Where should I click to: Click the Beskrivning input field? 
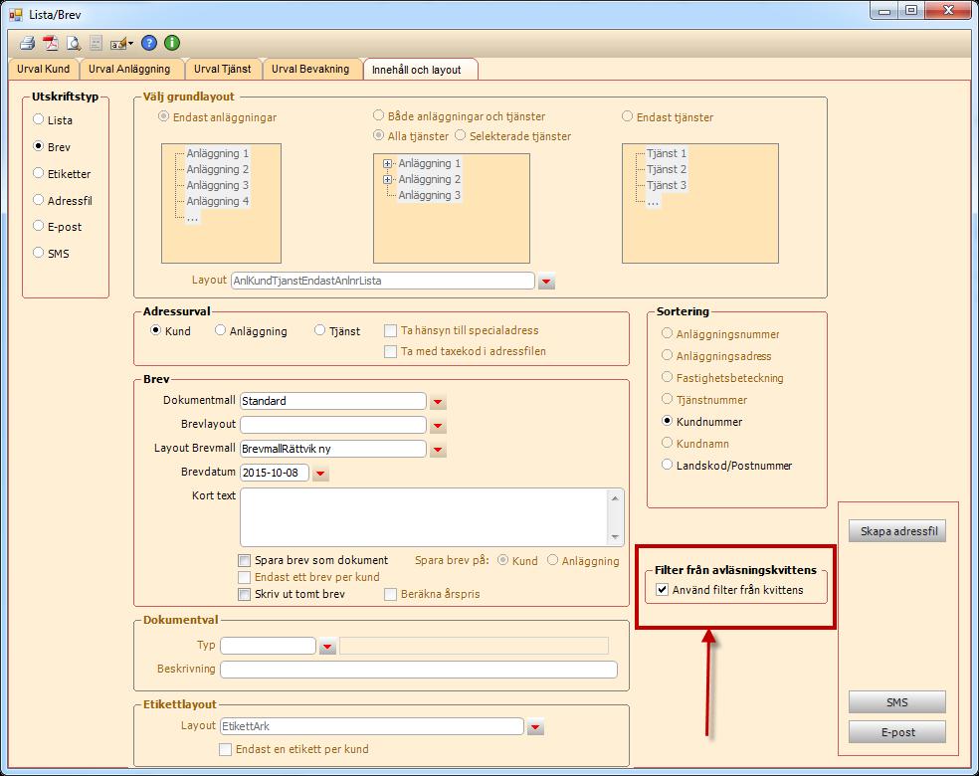[419, 670]
